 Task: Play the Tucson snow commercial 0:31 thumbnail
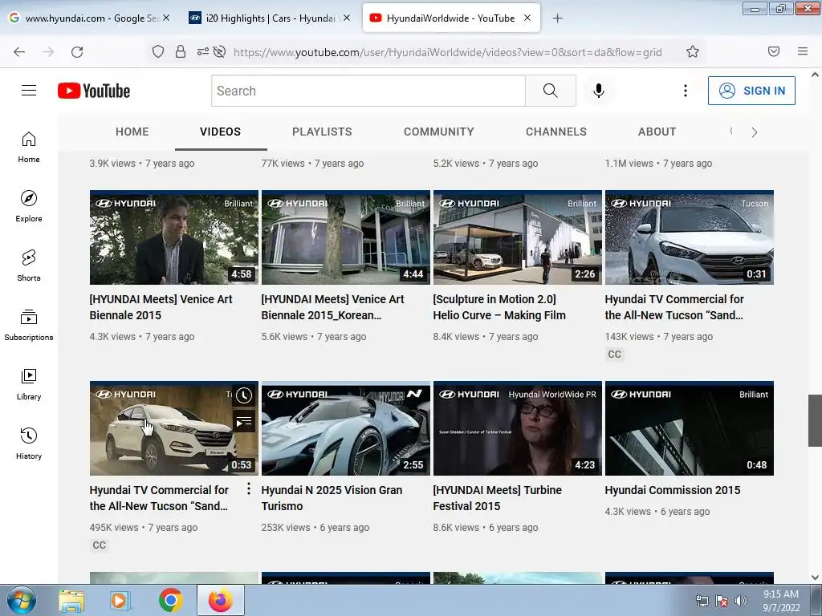coord(690,237)
